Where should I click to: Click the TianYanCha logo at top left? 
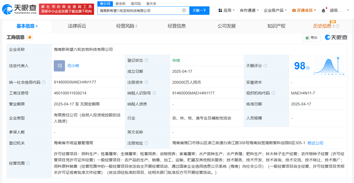[x=19, y=9]
